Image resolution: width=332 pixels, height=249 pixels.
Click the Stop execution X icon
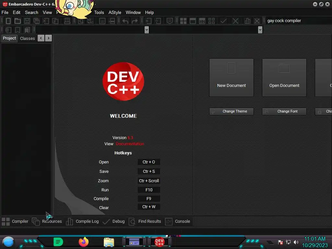[235, 21]
